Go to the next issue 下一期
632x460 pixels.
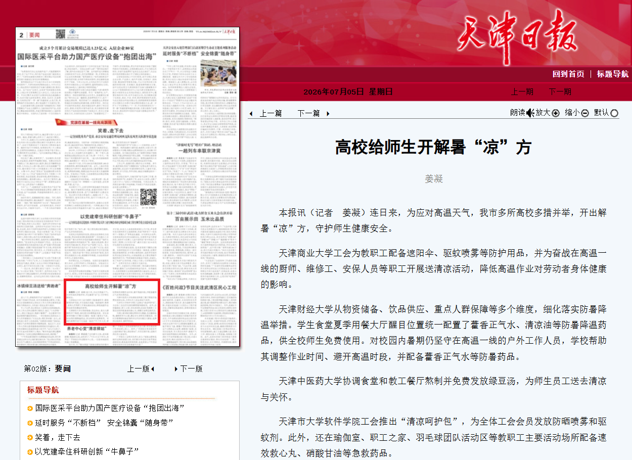coord(560,91)
